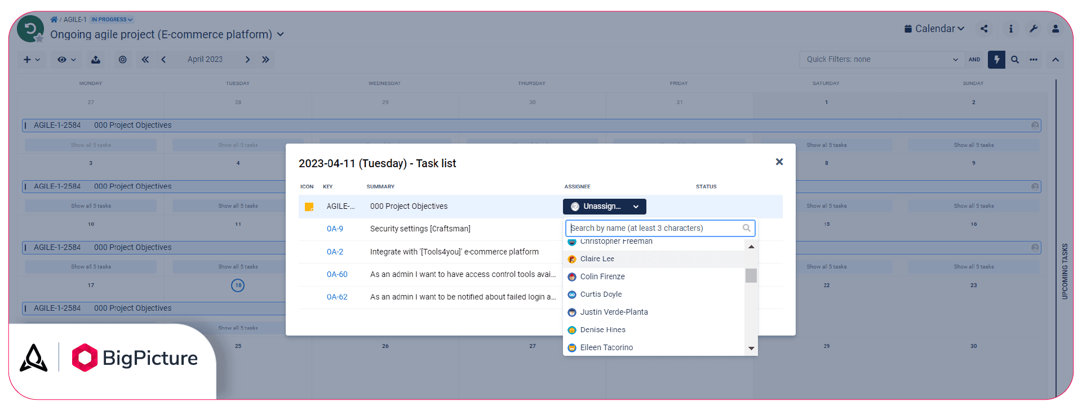Open the share icon in header
The image size is (1082, 411).
[984, 29]
